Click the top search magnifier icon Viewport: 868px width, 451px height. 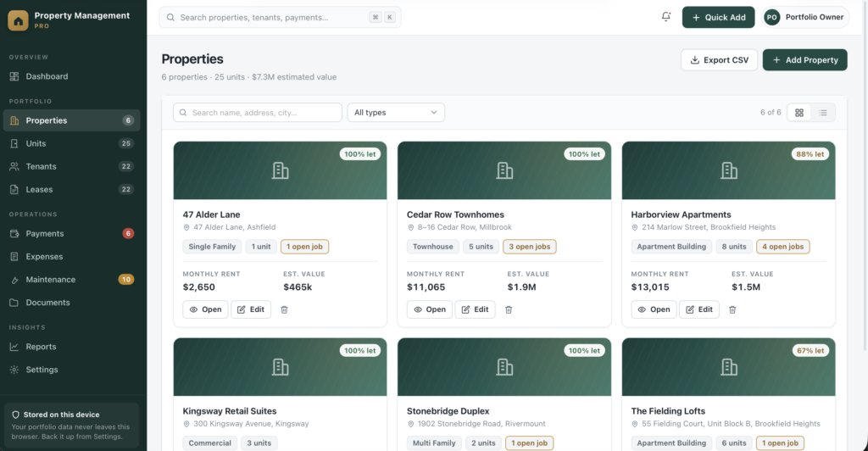170,18
